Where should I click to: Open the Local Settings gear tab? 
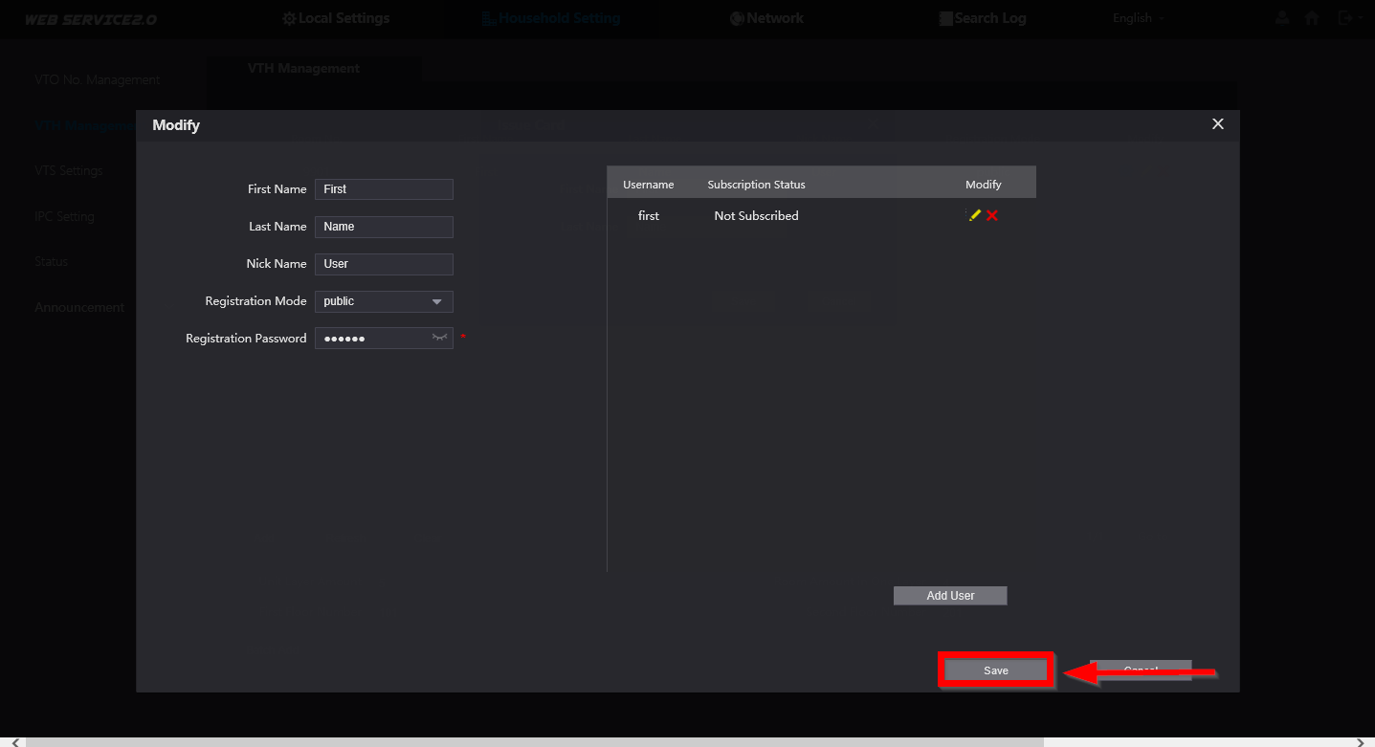pyautogui.click(x=336, y=18)
